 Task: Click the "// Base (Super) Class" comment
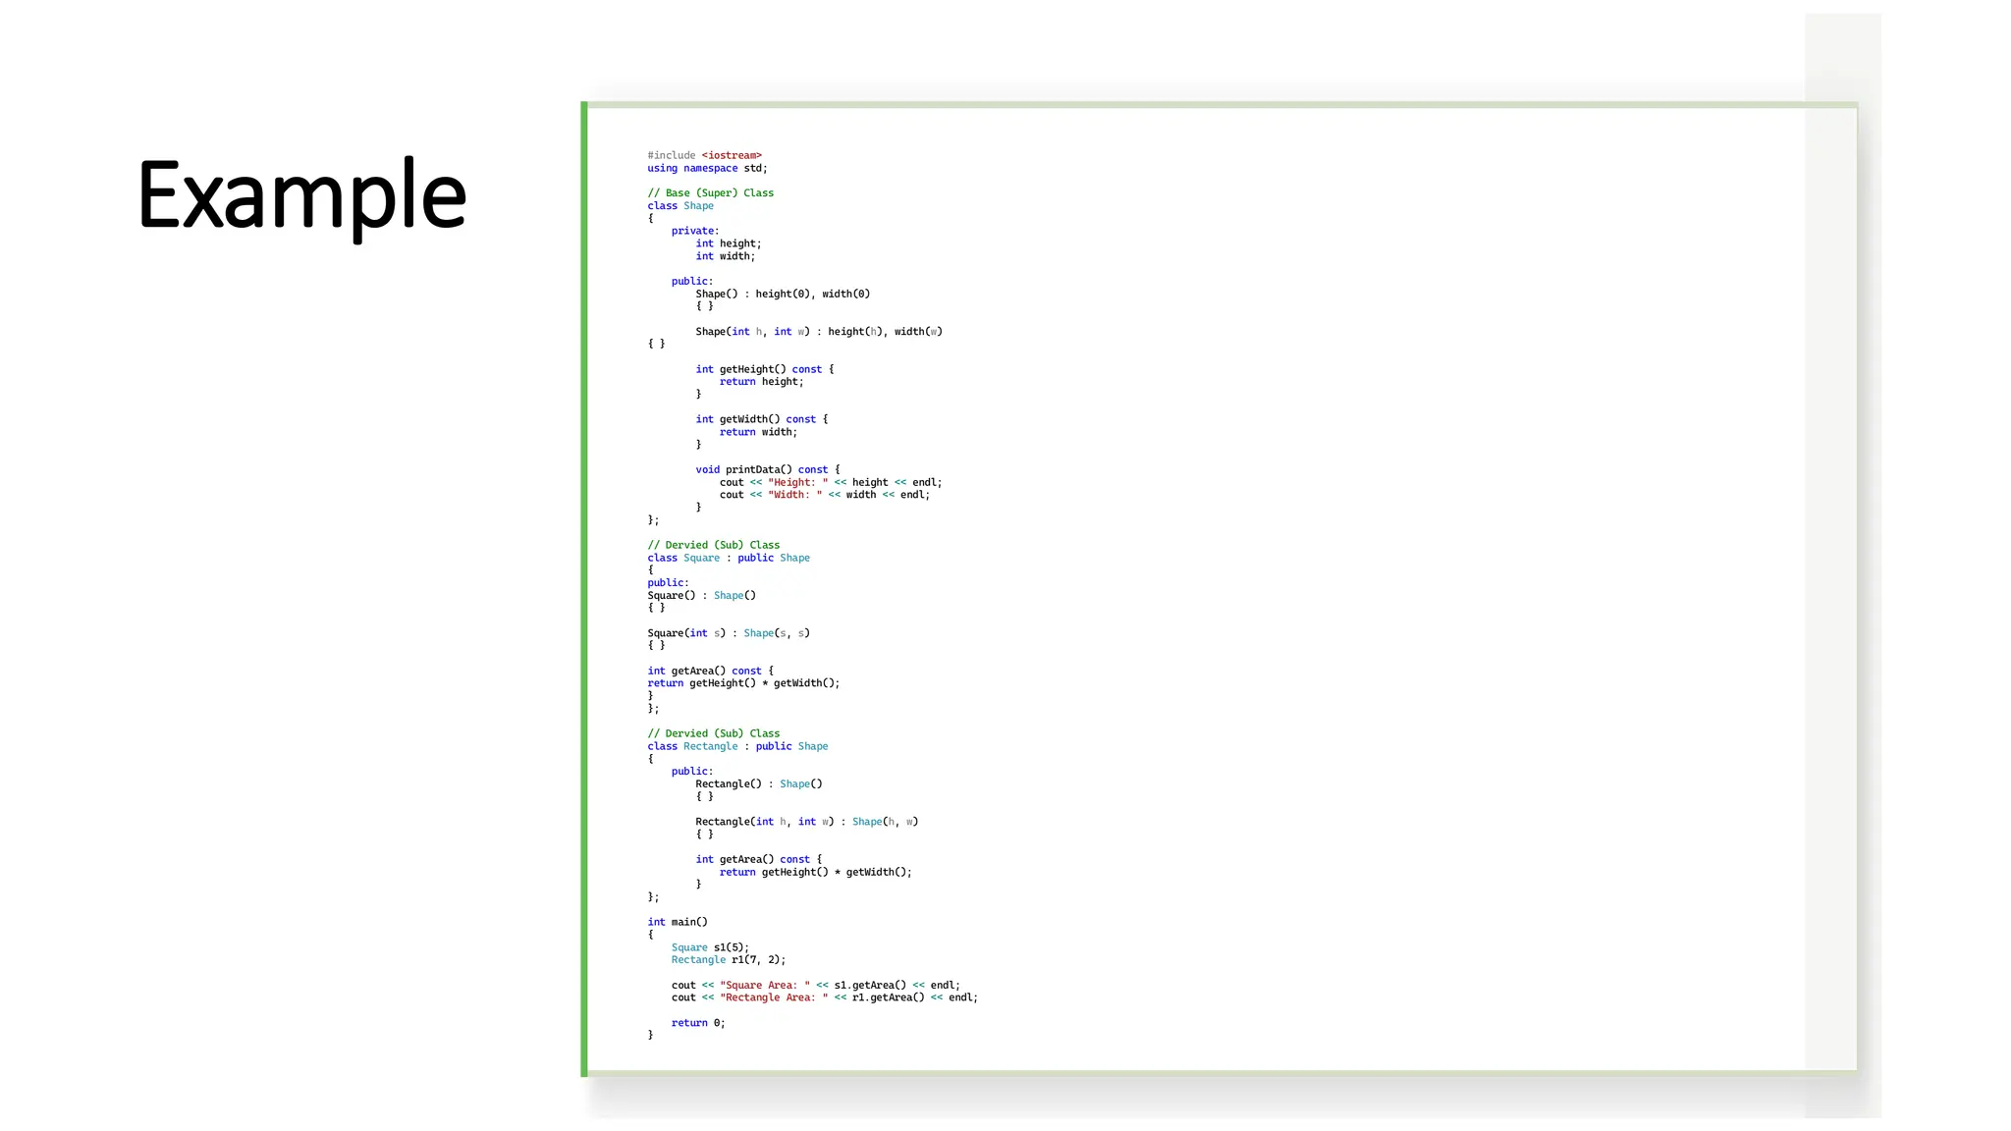[x=710, y=193]
